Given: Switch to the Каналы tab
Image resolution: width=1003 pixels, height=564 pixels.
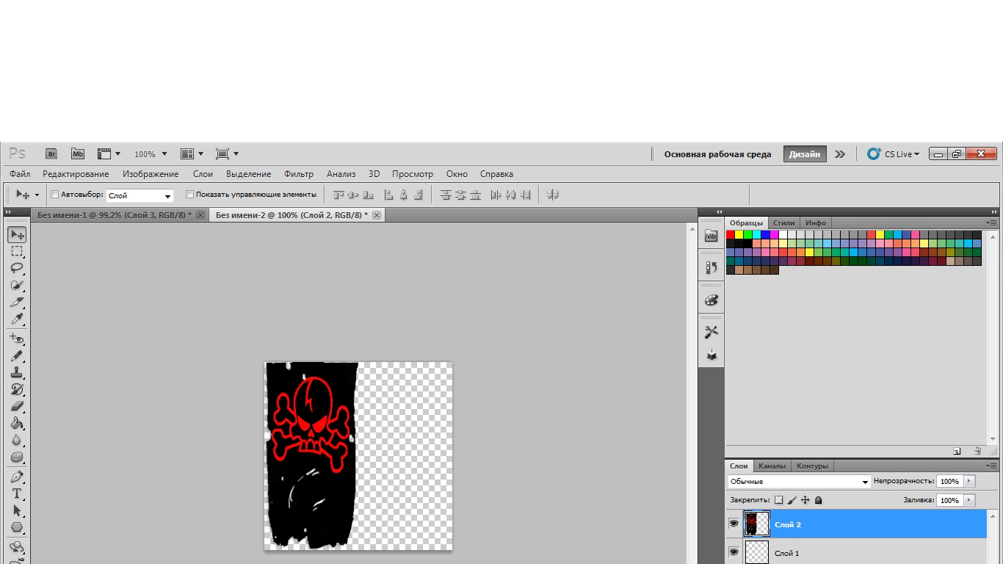Looking at the screenshot, I should 772,466.
